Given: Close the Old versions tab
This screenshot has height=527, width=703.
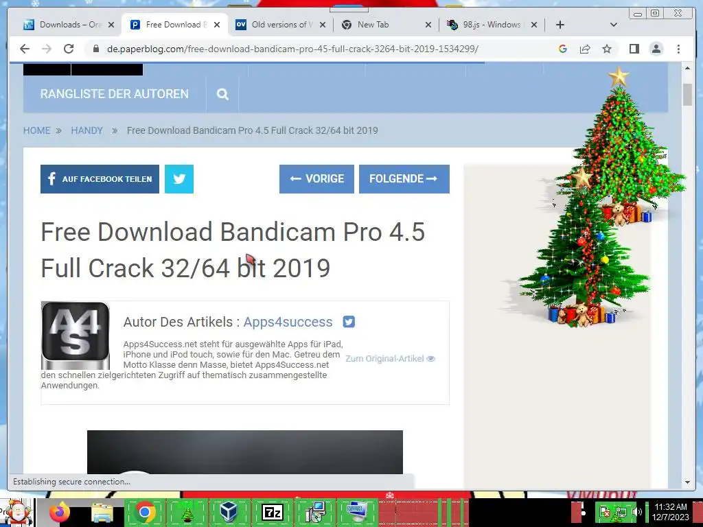Looking at the screenshot, I should (x=323, y=25).
